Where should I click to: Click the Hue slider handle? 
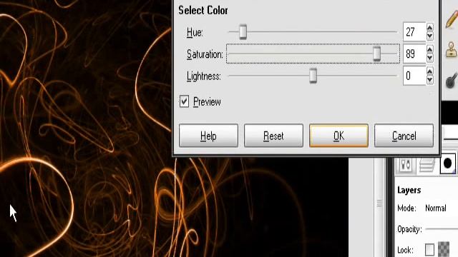[243, 31]
